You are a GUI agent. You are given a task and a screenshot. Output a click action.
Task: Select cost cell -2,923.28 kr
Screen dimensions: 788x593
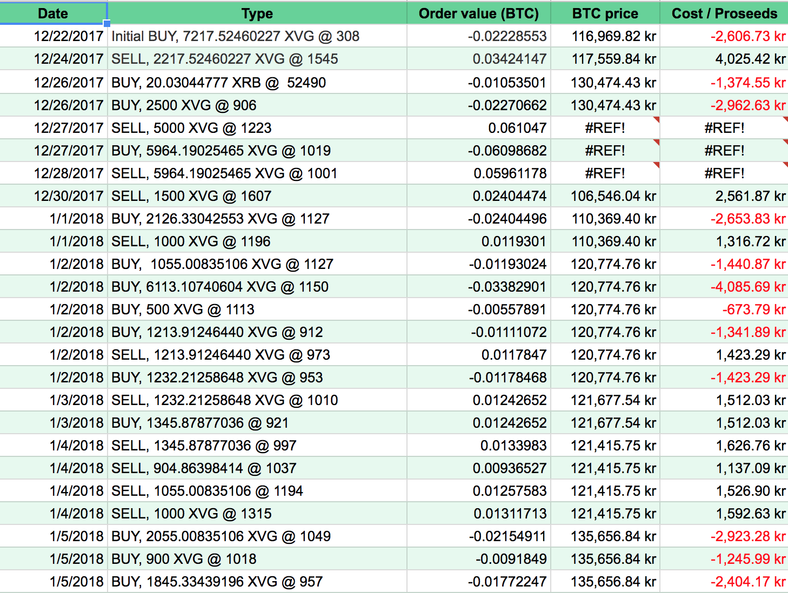[724, 536]
